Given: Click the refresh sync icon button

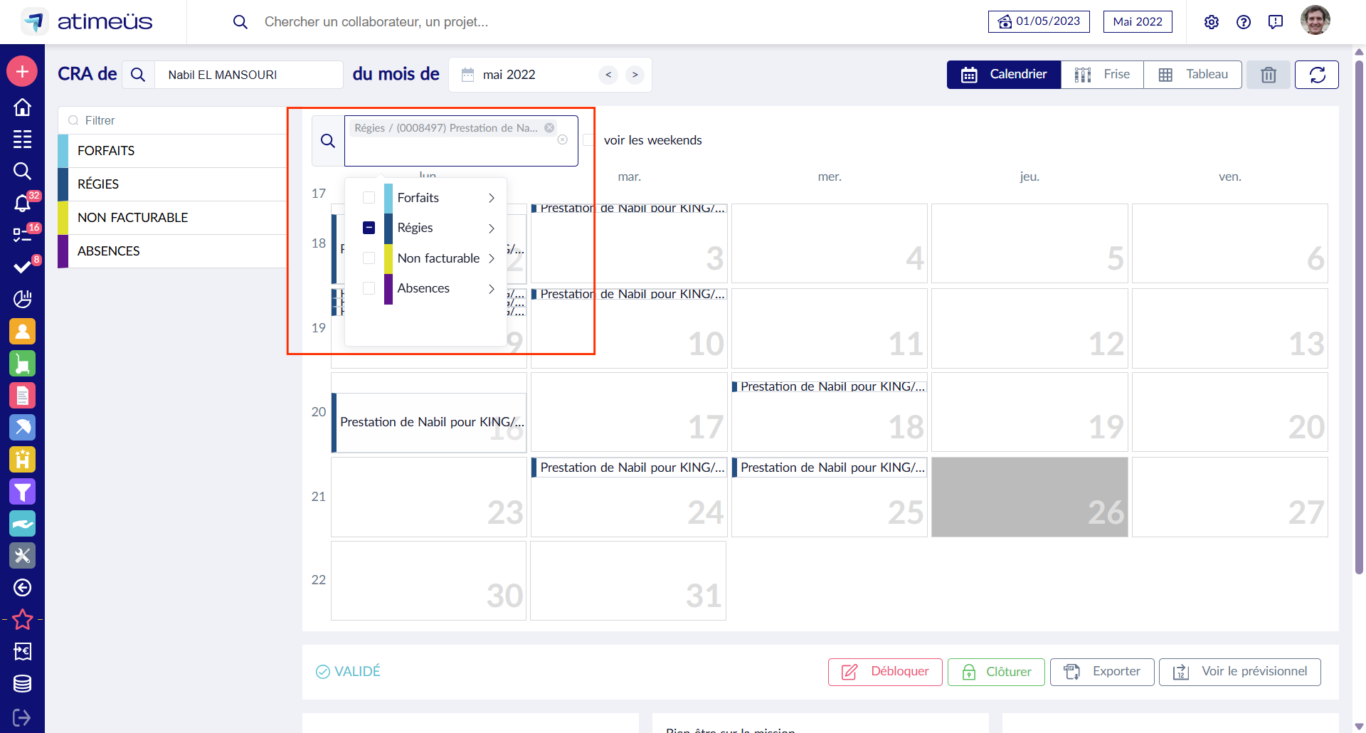Looking at the screenshot, I should [x=1316, y=75].
